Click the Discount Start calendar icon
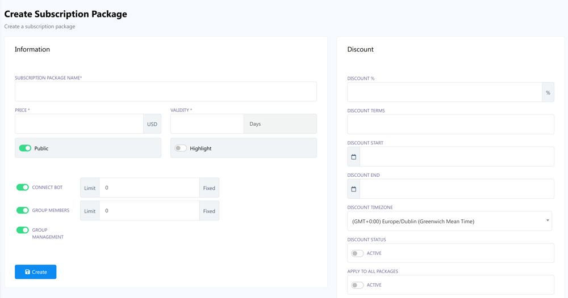The width and height of the screenshot is (568, 298). (353, 157)
